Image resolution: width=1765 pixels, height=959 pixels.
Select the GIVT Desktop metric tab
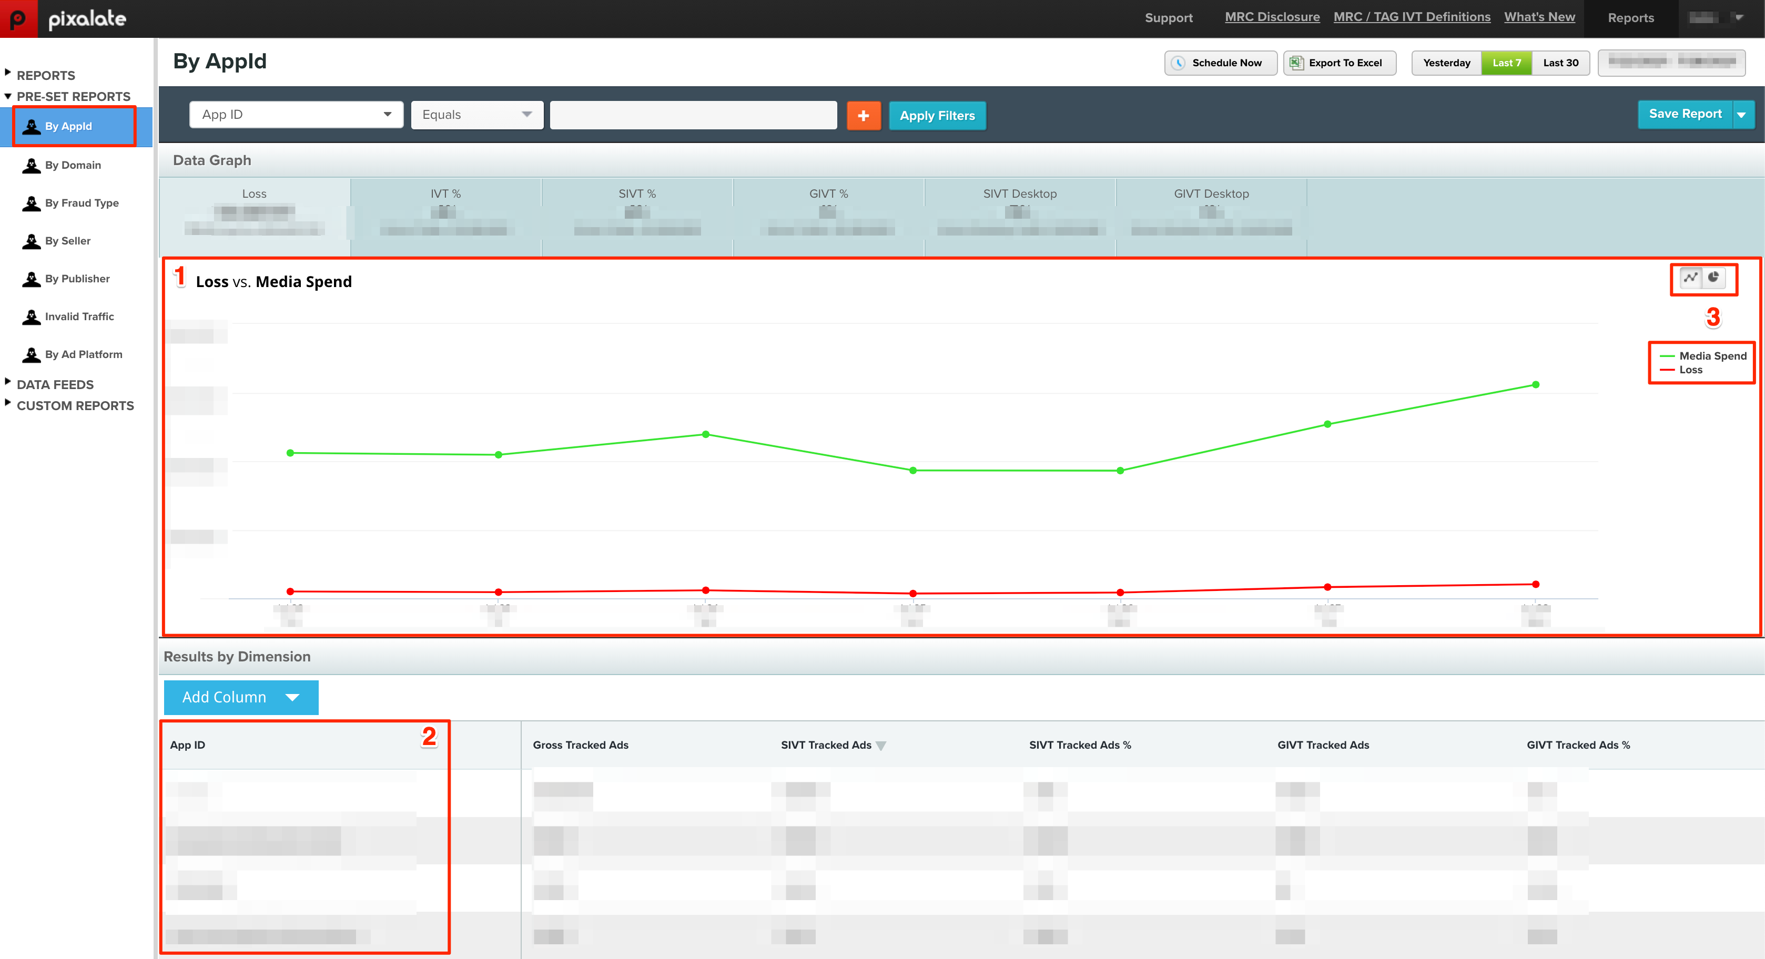(1211, 217)
